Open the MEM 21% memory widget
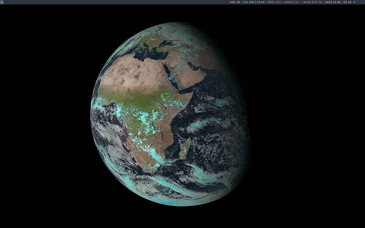Screen dimensions: 365x228 (274, 2)
